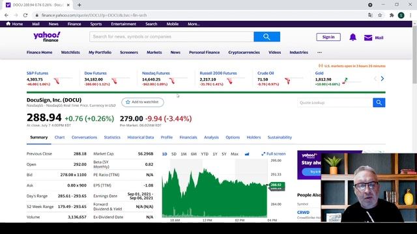The width and height of the screenshot is (417, 234).
Task: Select the 5D chart range
Action: click(174, 154)
